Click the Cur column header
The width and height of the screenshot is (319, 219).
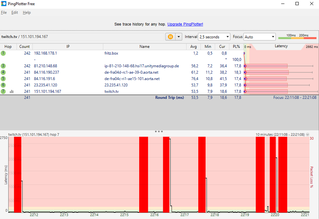[222, 46]
